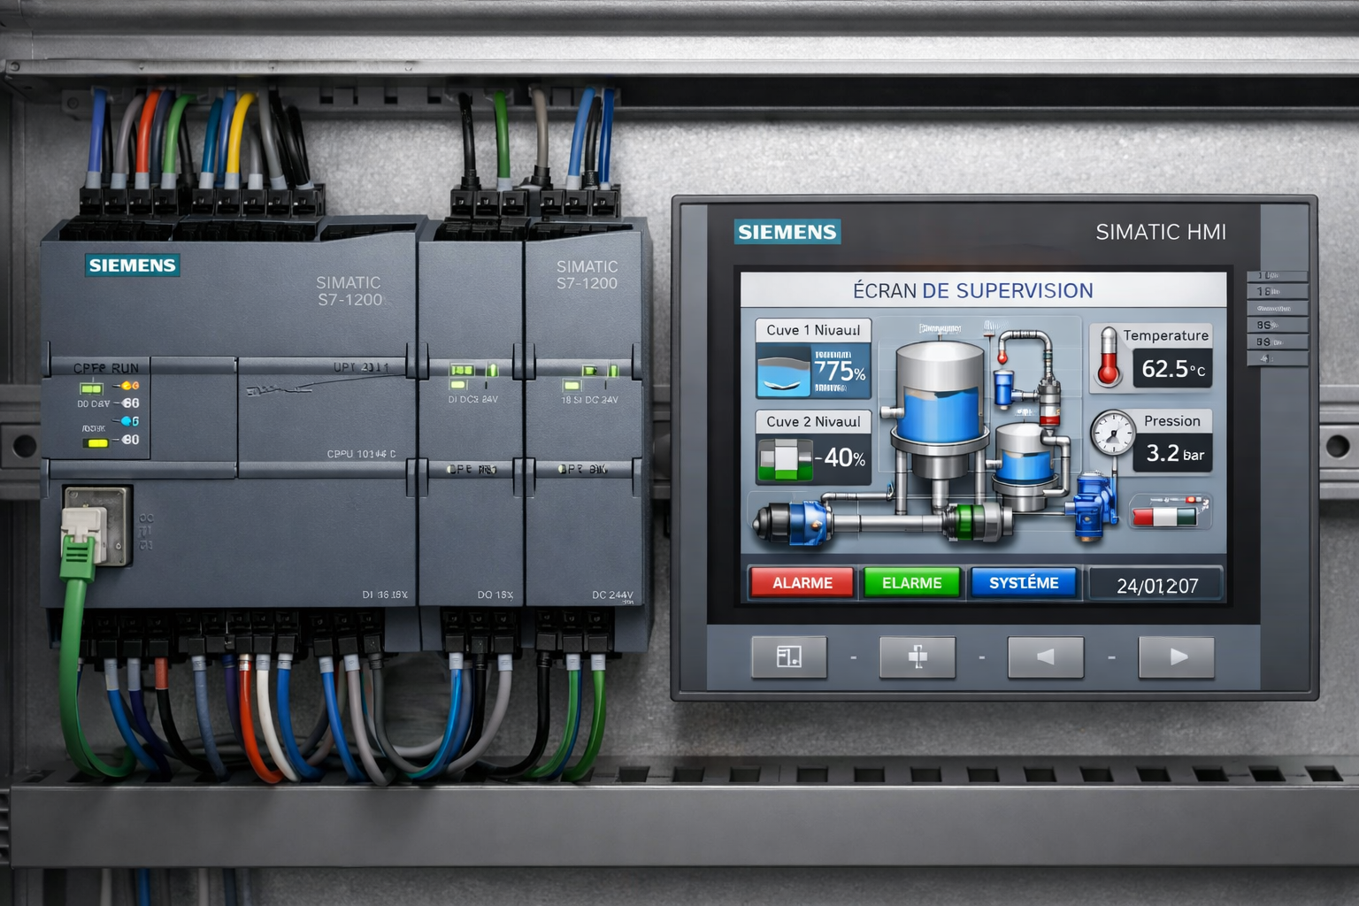
Task: Select the blue pump at the pipeline's left end
Action: [x=795, y=521]
